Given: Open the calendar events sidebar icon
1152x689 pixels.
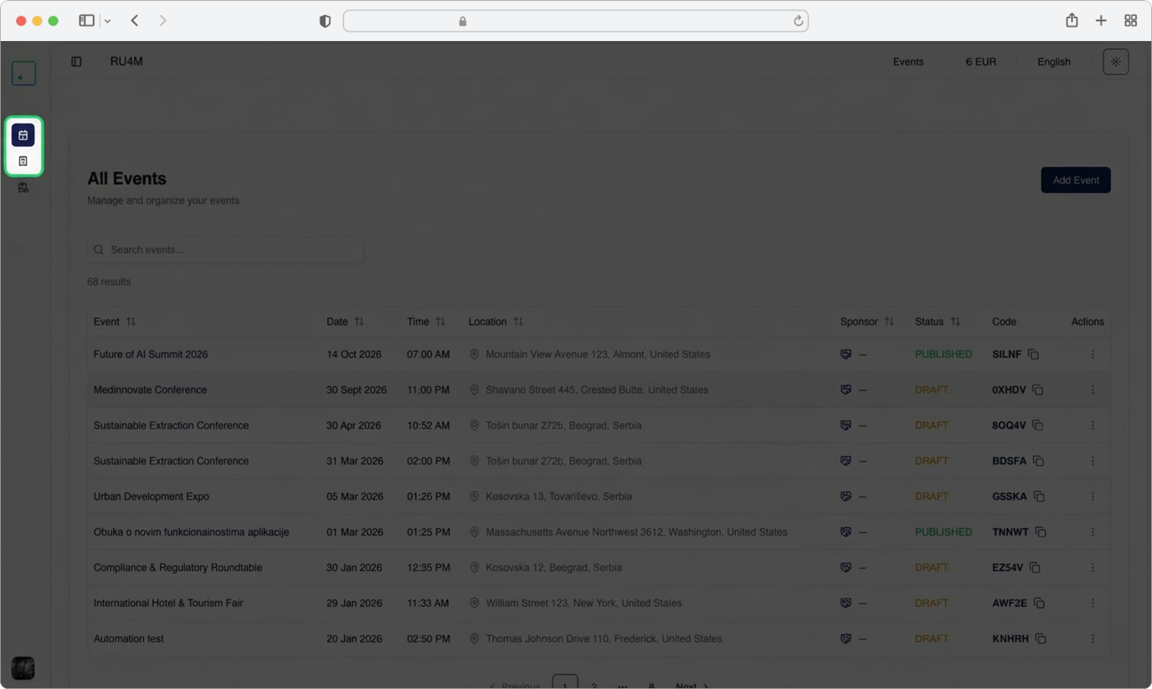Looking at the screenshot, I should click(23, 135).
